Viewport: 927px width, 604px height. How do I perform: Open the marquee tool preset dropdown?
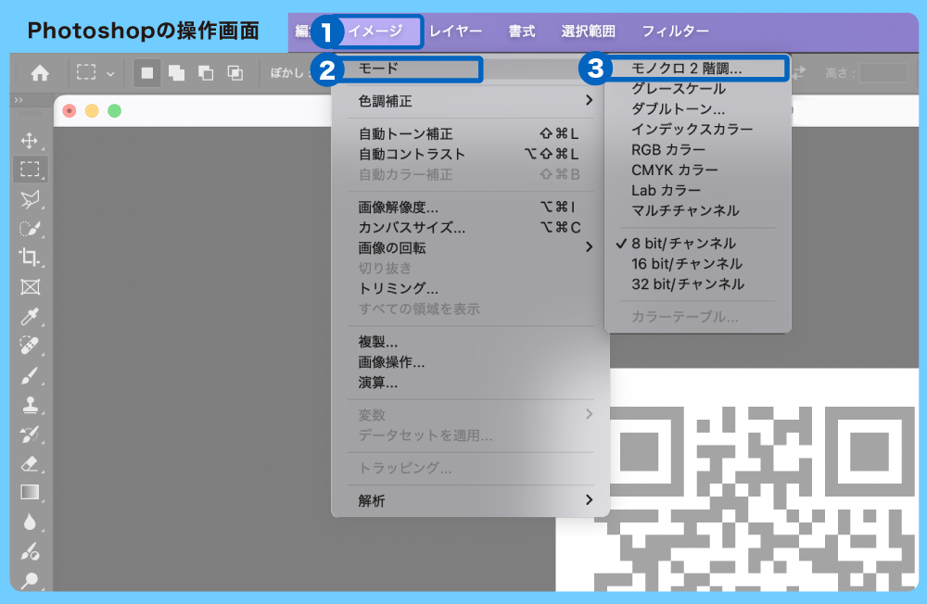point(110,74)
